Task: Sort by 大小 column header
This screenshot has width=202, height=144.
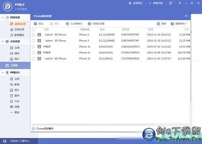Action: [187, 30]
